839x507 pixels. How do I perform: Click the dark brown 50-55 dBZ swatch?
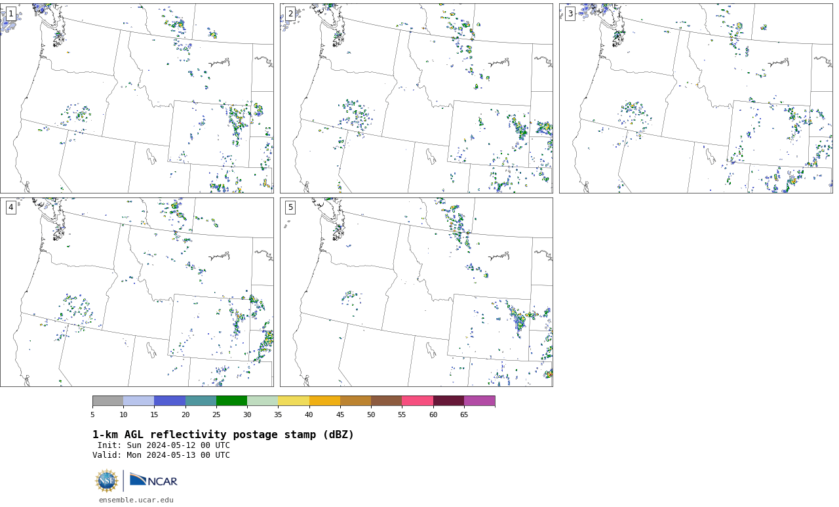click(x=386, y=401)
